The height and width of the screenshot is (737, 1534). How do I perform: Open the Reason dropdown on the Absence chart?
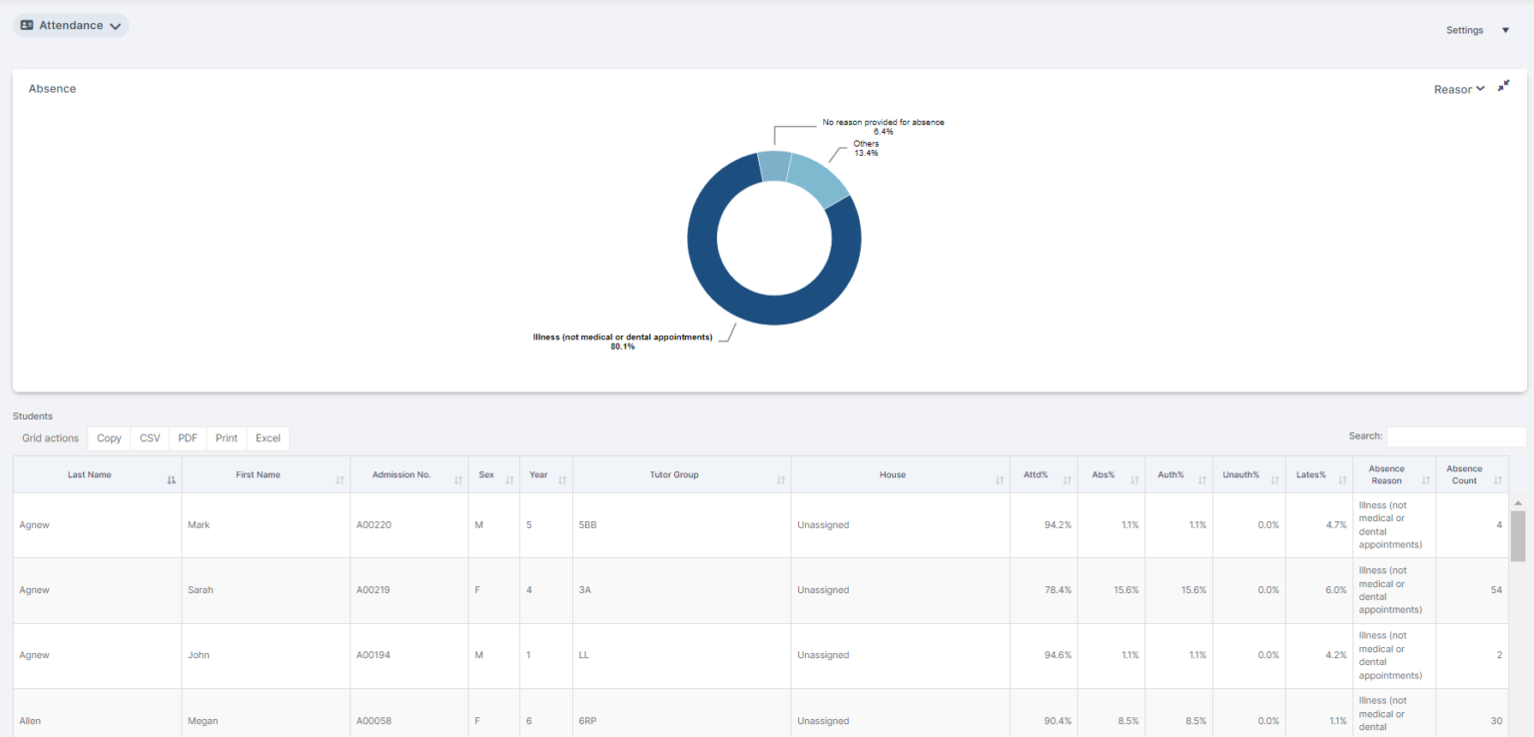tap(1458, 89)
